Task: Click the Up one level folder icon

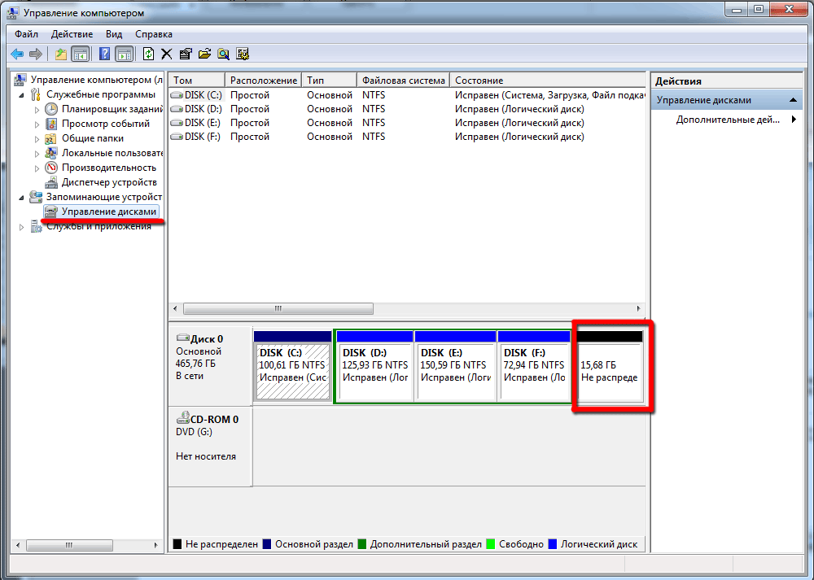Action: point(60,54)
